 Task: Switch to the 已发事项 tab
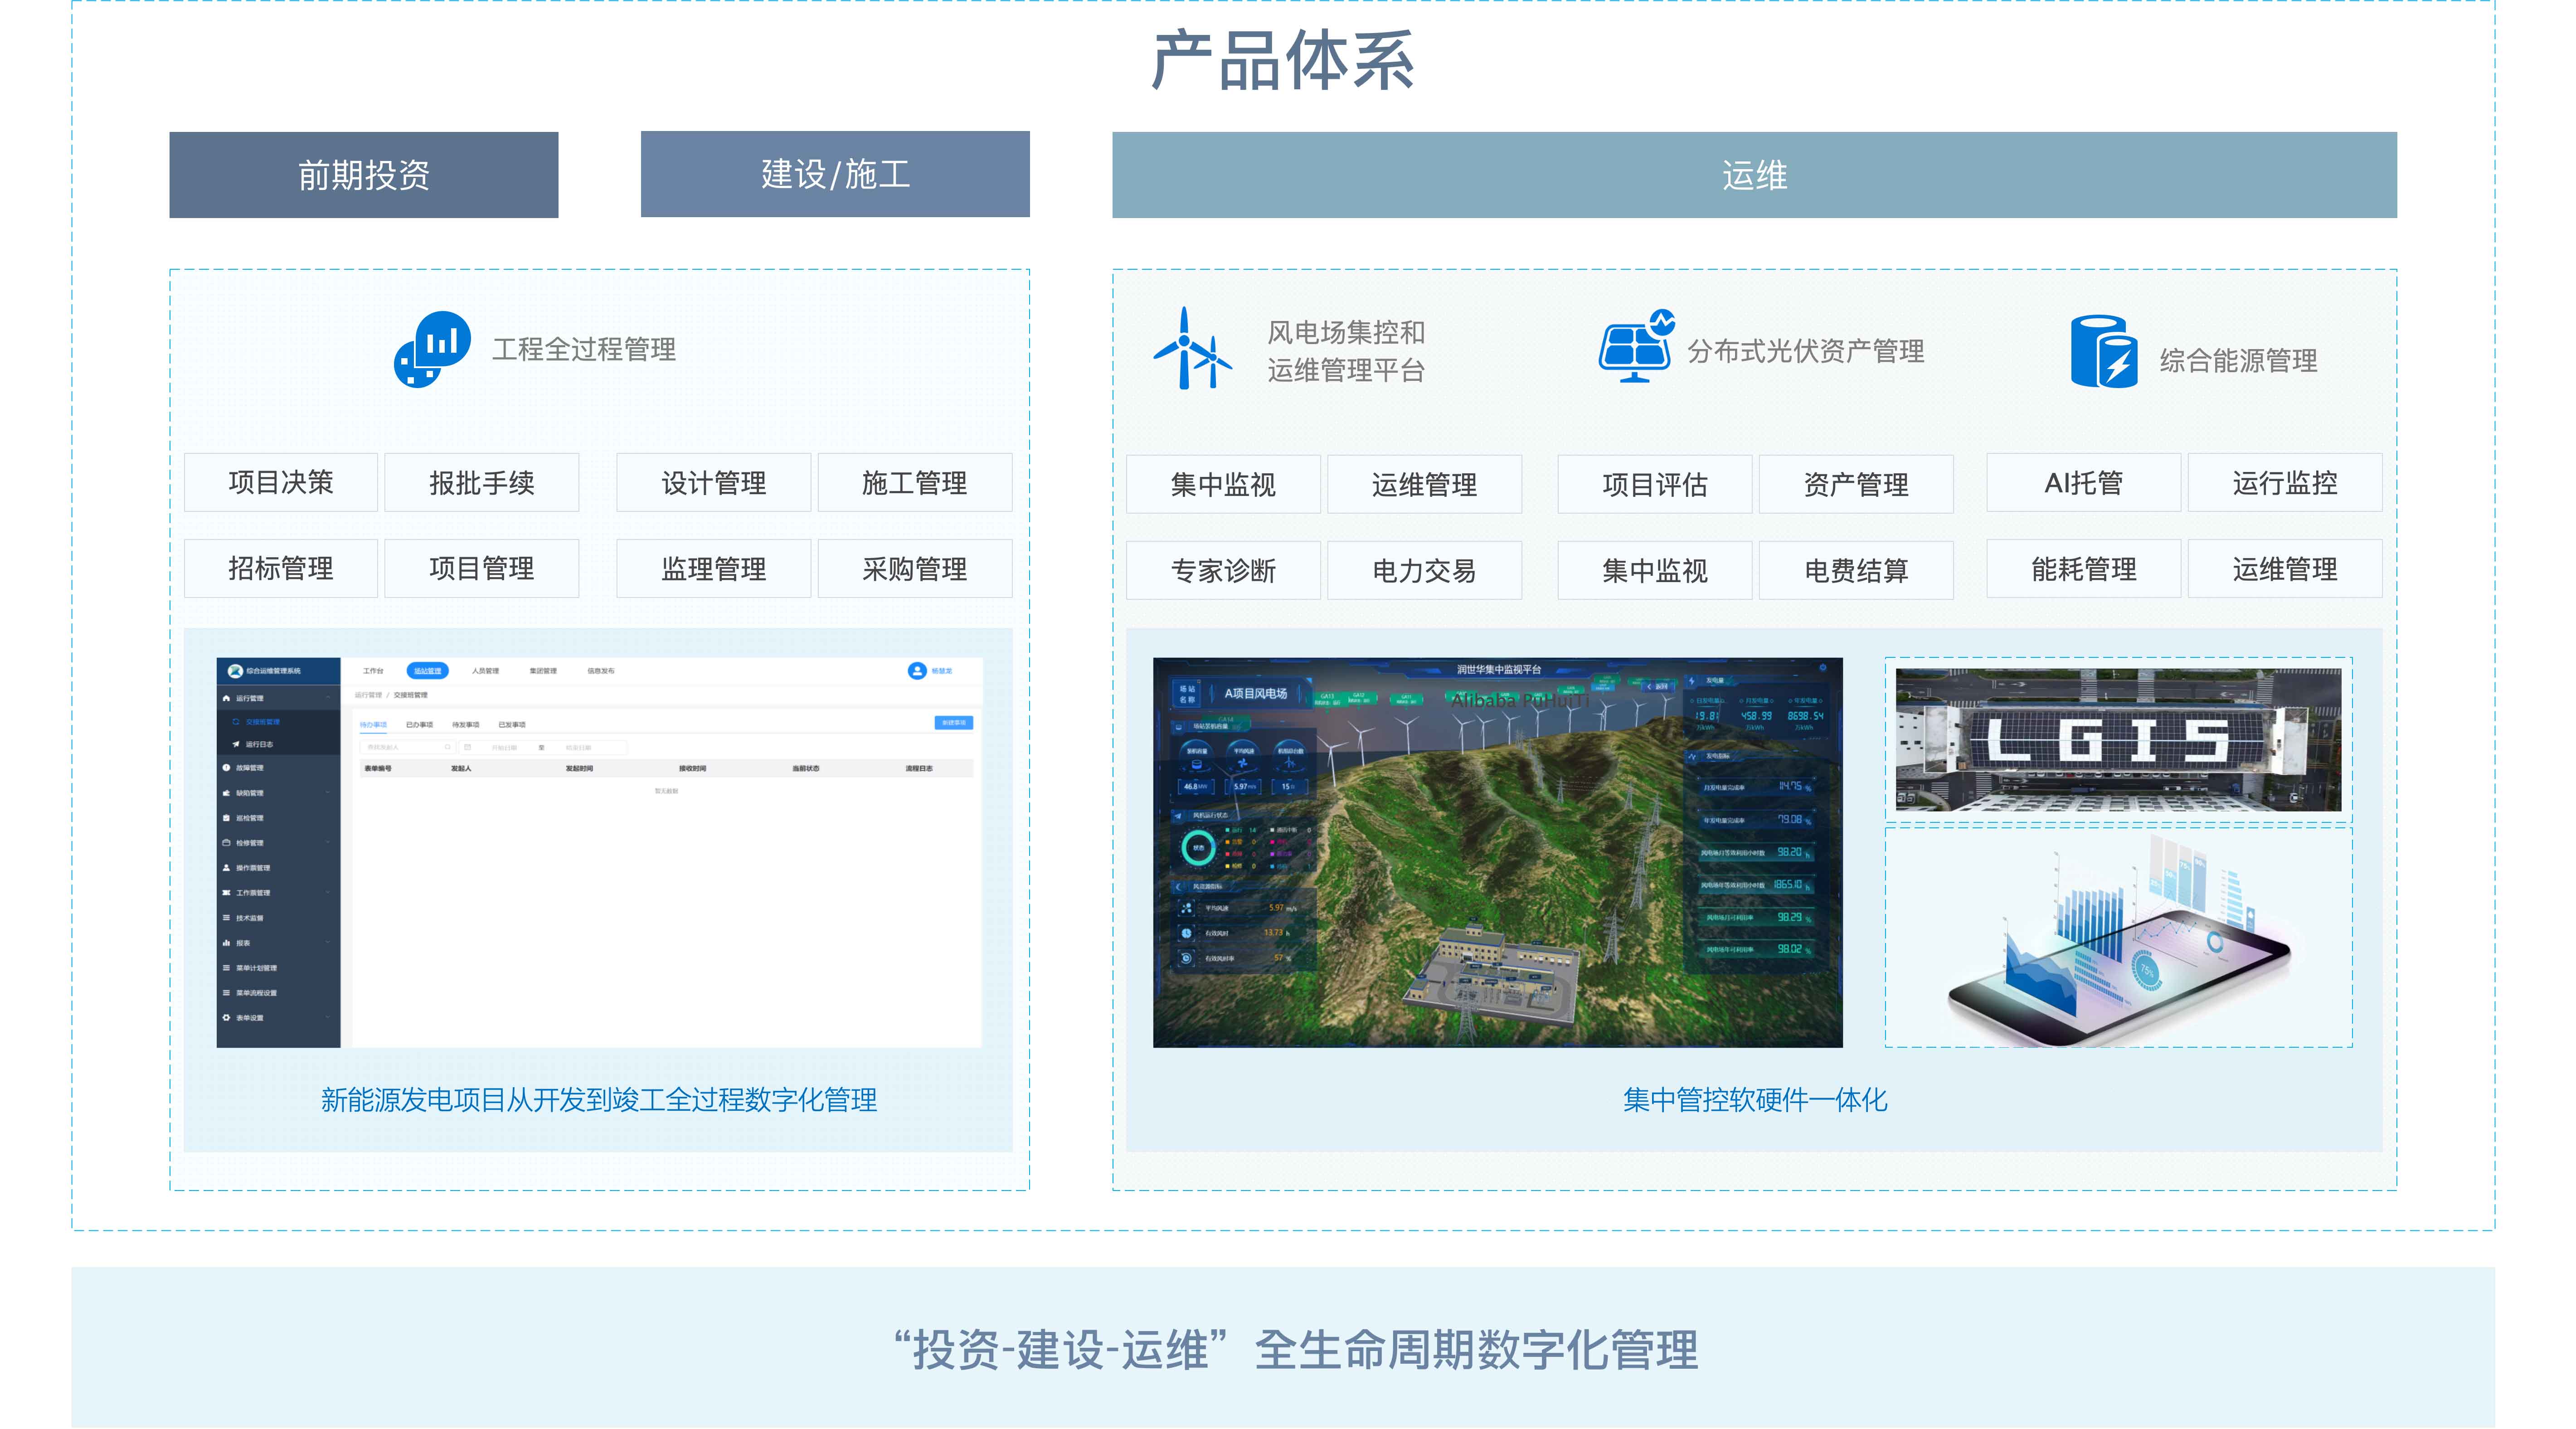(512, 725)
